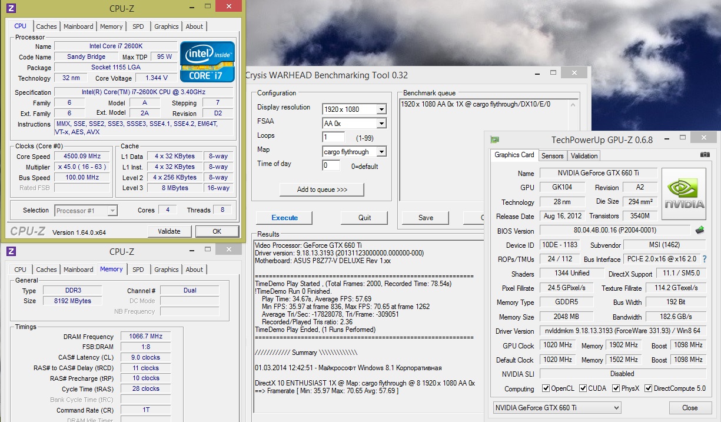Click the BIOS save chip icon
Screen dimensions: 721x422
pyautogui.click(x=700, y=230)
